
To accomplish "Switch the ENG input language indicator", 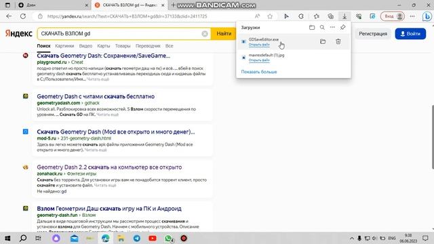I will [x=392, y=238].
